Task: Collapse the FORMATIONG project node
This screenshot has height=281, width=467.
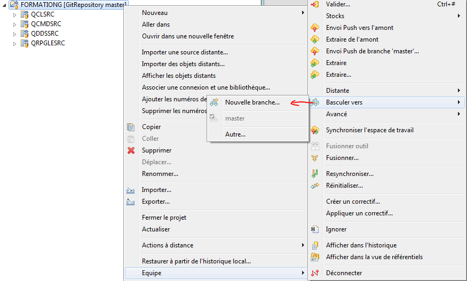Action: tap(4, 5)
